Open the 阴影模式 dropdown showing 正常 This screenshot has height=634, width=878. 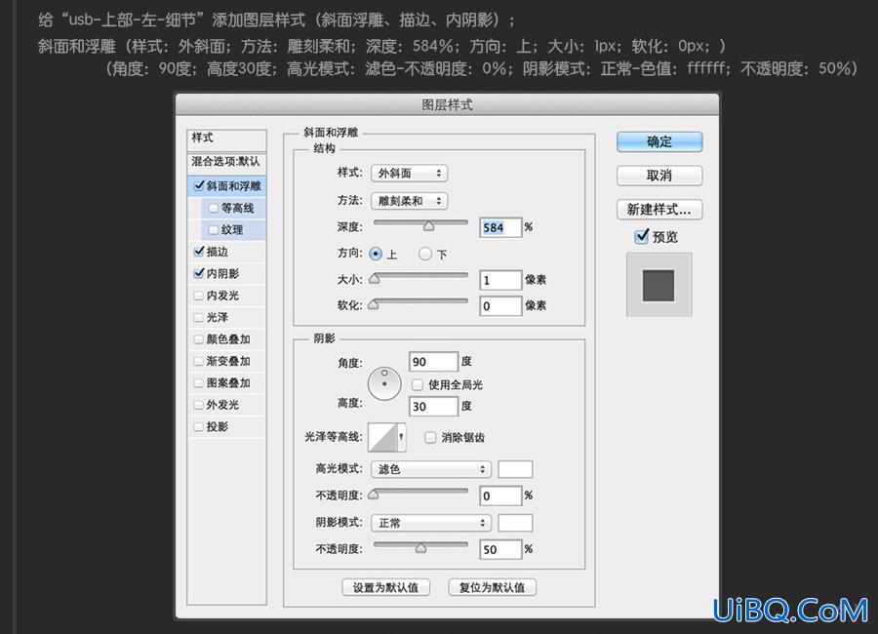point(431,523)
